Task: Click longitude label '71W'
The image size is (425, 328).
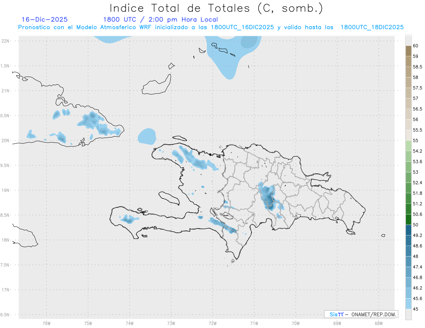Action: coord(254,323)
